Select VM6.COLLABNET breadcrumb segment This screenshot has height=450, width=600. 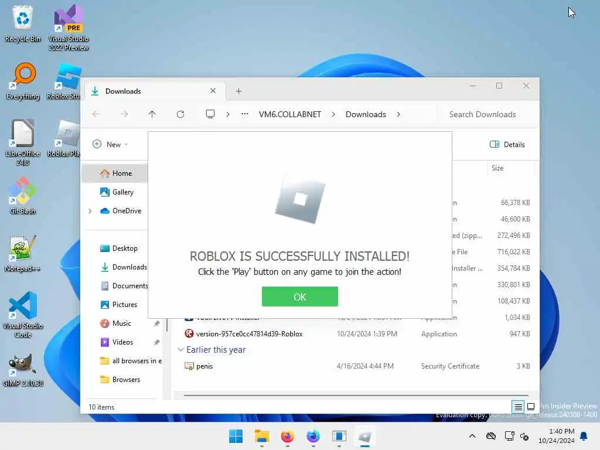pyautogui.click(x=289, y=114)
